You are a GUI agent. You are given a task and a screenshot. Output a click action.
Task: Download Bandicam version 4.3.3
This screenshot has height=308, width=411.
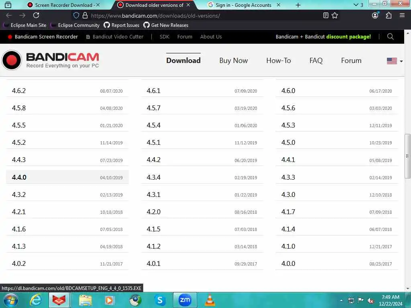[337, 177]
